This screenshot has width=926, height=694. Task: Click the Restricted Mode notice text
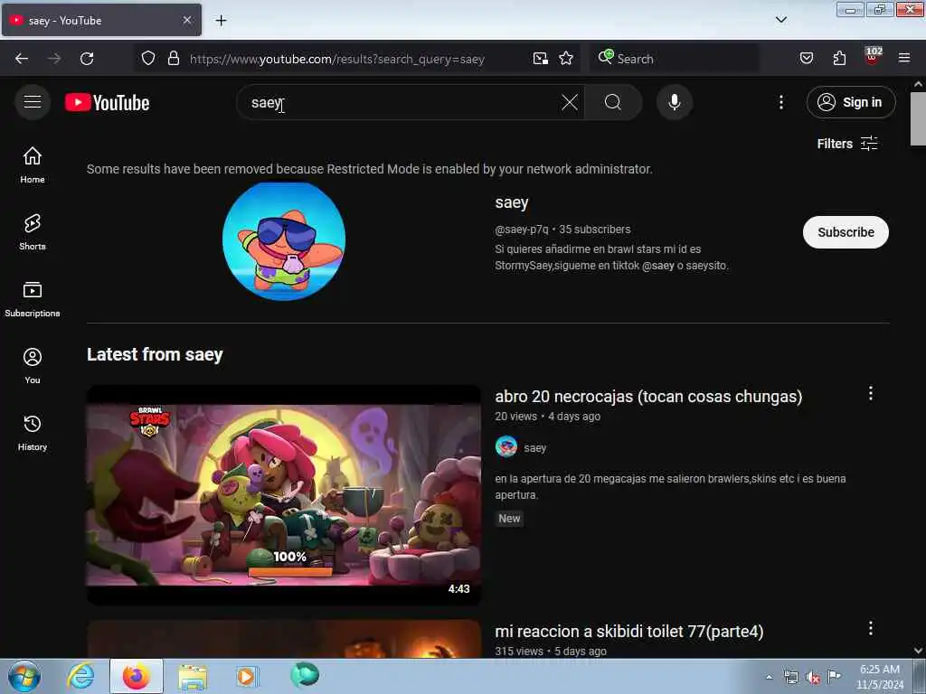click(x=370, y=169)
